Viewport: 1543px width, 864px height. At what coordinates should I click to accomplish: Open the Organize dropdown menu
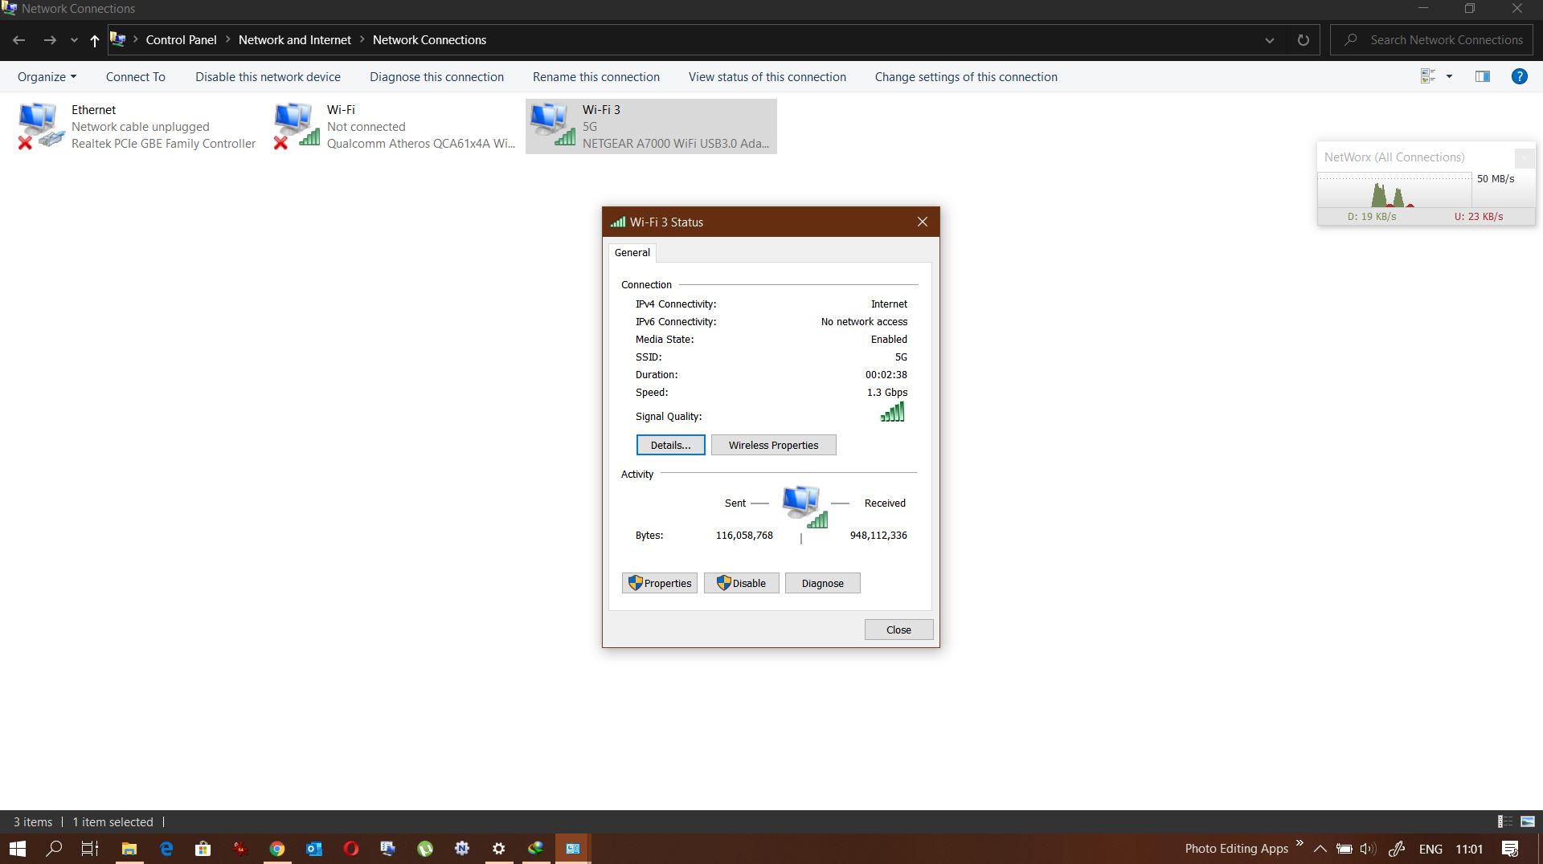coord(47,77)
